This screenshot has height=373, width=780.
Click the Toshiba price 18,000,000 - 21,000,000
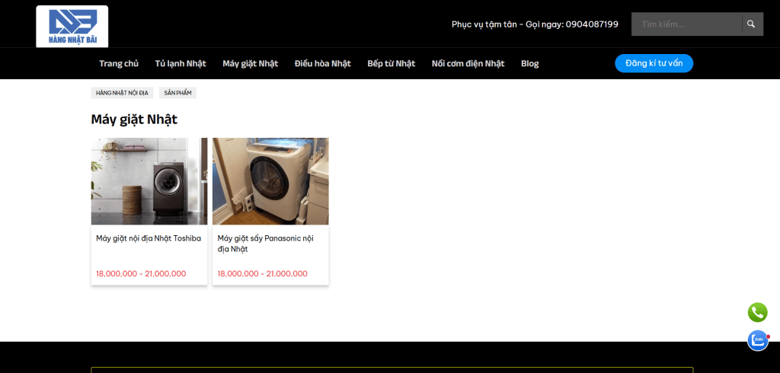141,273
